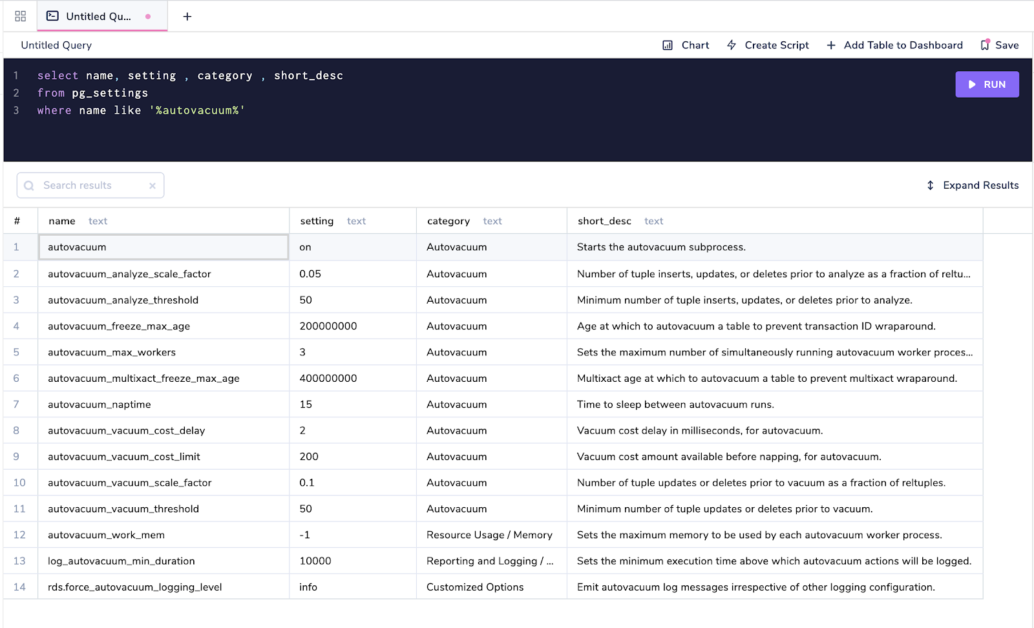Click the name column header
The image size is (1034, 628).
(62, 221)
